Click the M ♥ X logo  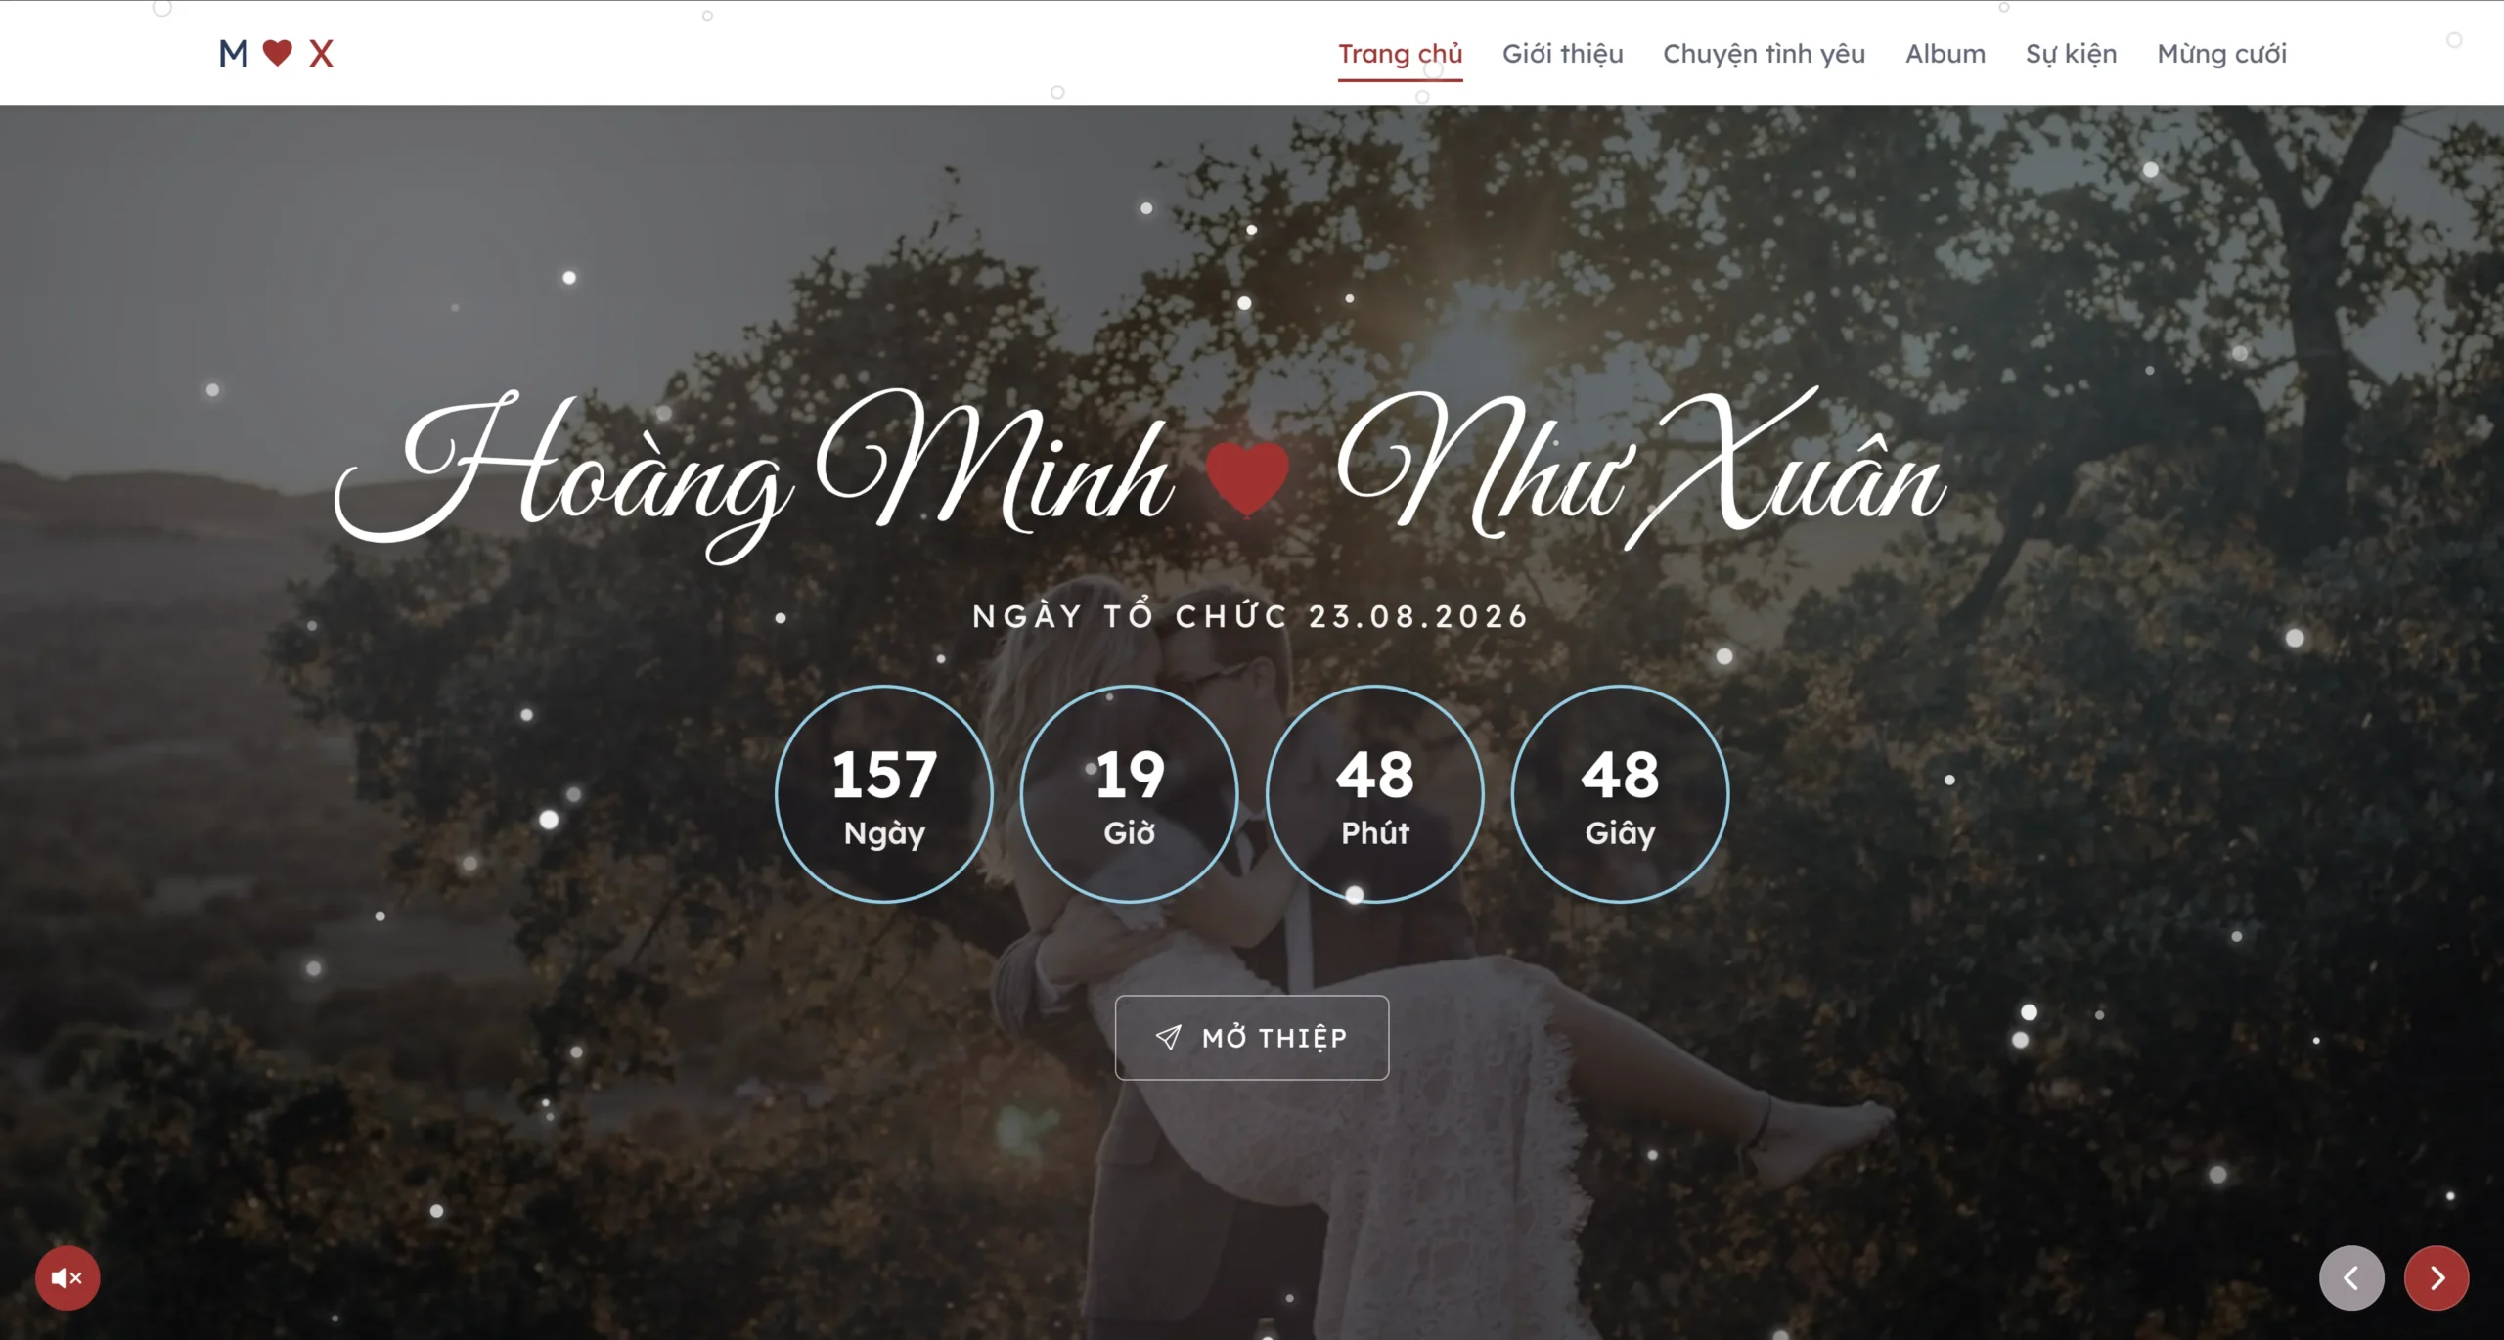(x=277, y=53)
